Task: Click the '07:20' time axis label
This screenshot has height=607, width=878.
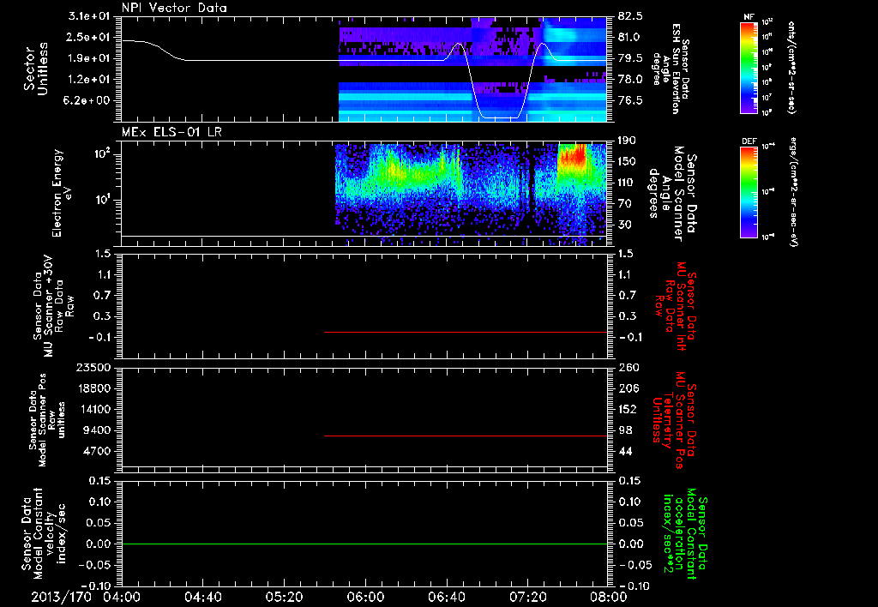Action: 527,597
